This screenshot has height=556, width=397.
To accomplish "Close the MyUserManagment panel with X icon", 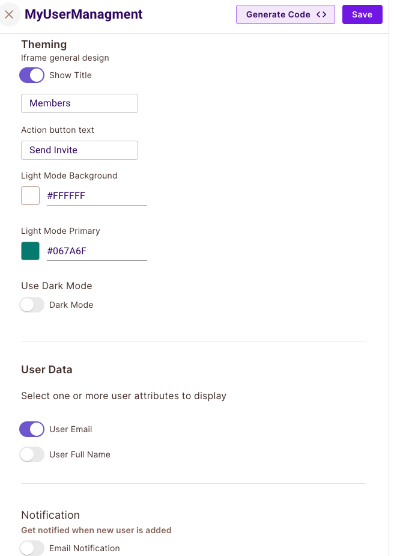I will (9, 14).
